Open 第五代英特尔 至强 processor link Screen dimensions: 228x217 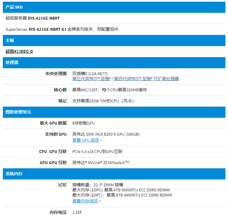[92, 79]
